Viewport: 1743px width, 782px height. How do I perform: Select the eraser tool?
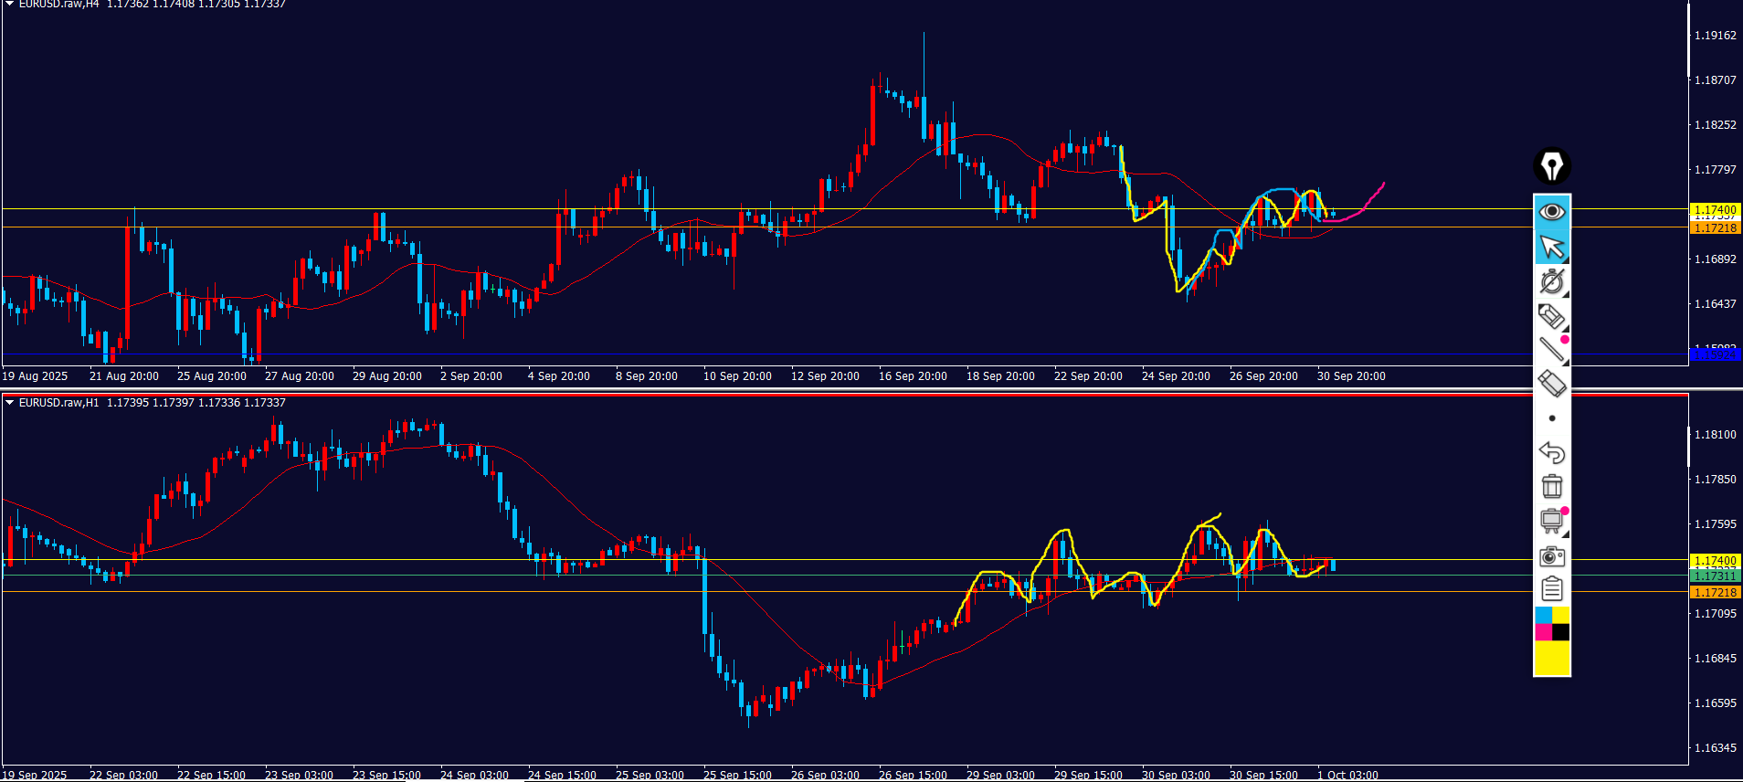pyautogui.click(x=1551, y=384)
